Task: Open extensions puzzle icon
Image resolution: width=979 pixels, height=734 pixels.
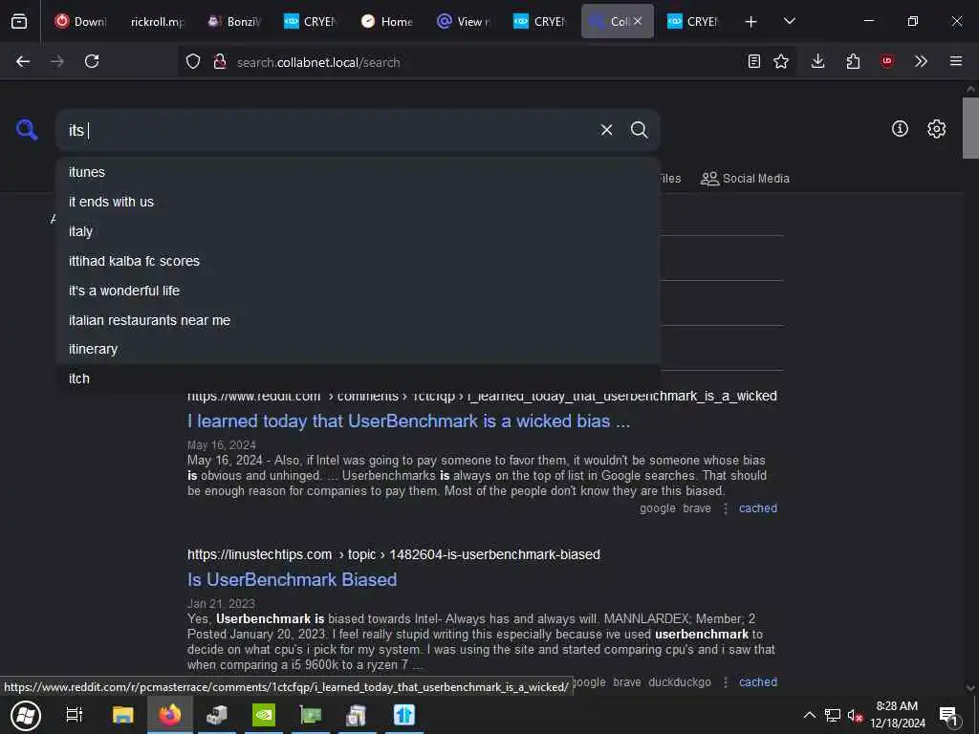Action: [x=853, y=61]
